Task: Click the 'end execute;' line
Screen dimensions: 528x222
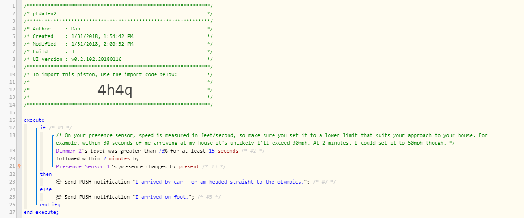Action: pos(41,212)
